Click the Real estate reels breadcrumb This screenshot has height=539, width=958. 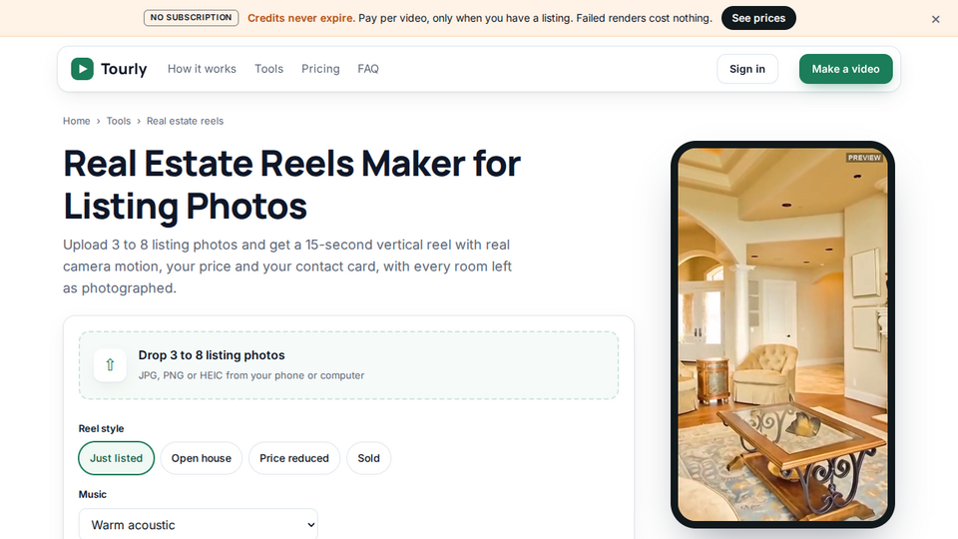pyautogui.click(x=186, y=121)
